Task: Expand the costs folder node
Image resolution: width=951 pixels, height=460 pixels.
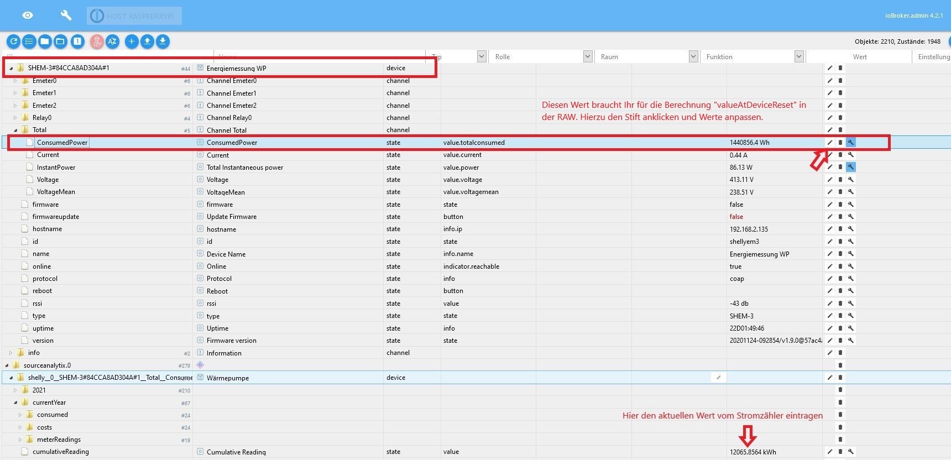Action: [x=20, y=427]
